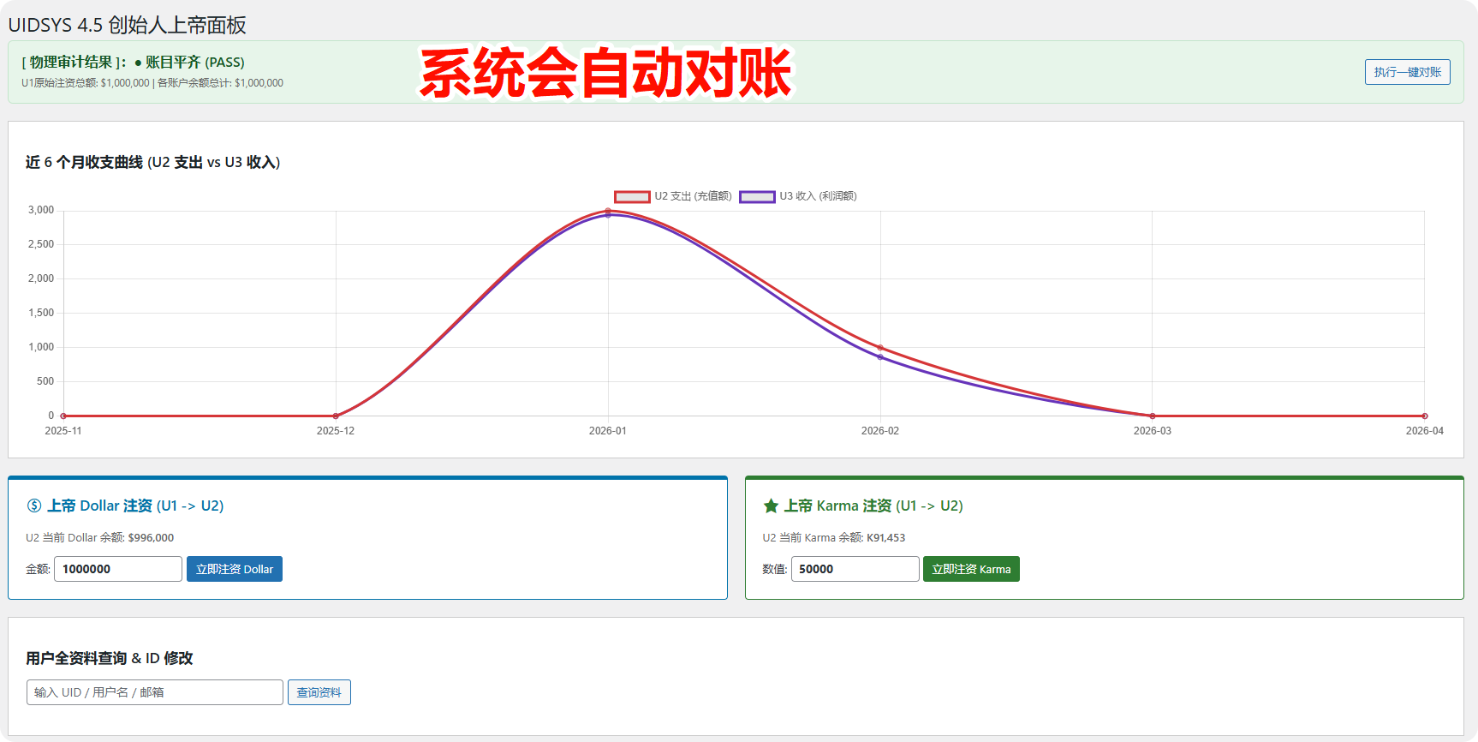Select the red U2 data point at 2026-02
Image resolution: width=1478 pixels, height=742 pixels.
click(880, 347)
